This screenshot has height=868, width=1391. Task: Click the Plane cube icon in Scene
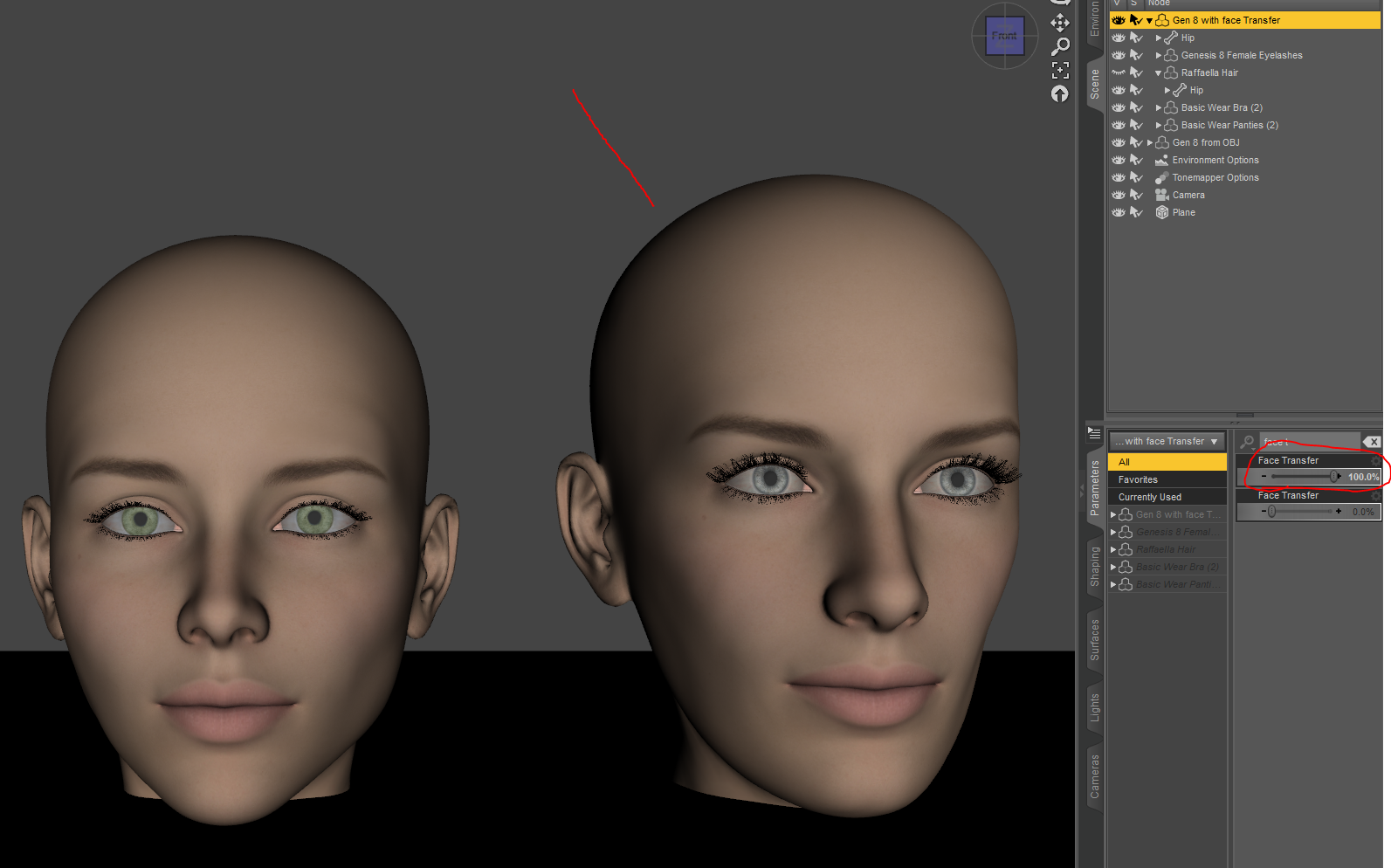pos(1161,212)
